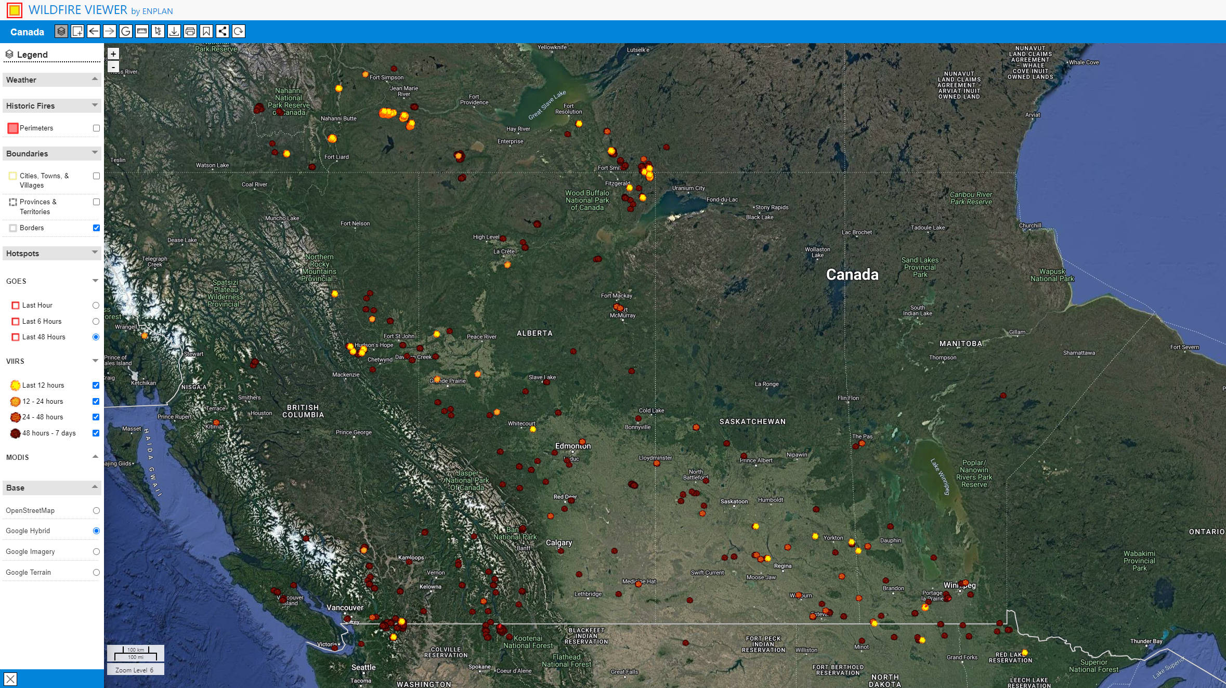Uncheck the Borders checkbox

(x=96, y=228)
